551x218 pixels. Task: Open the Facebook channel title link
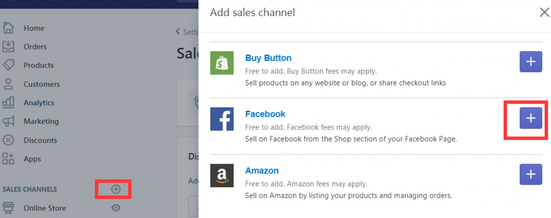265,114
